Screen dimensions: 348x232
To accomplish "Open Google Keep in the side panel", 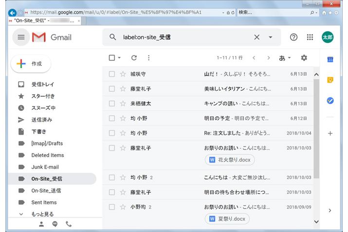I will coord(330,80).
